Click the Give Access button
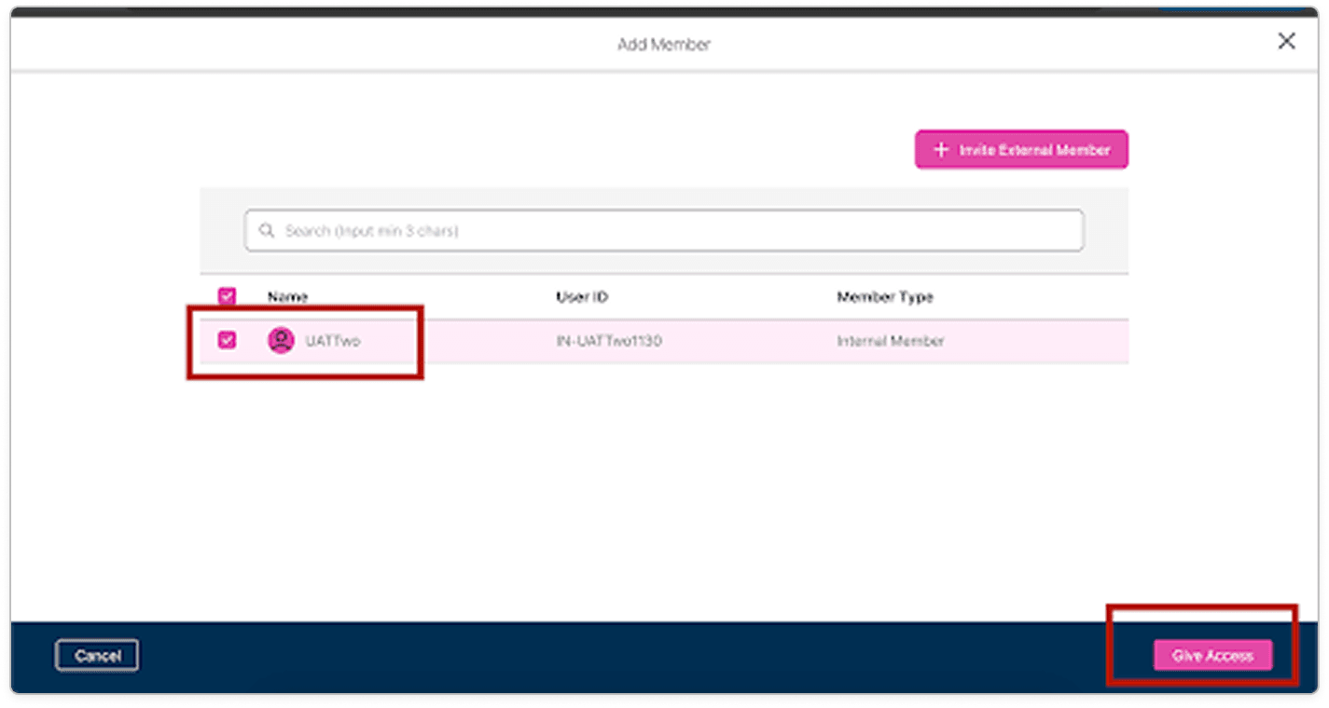 [x=1212, y=655]
